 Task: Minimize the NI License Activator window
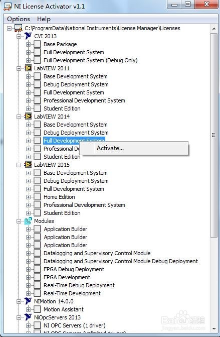174,4
